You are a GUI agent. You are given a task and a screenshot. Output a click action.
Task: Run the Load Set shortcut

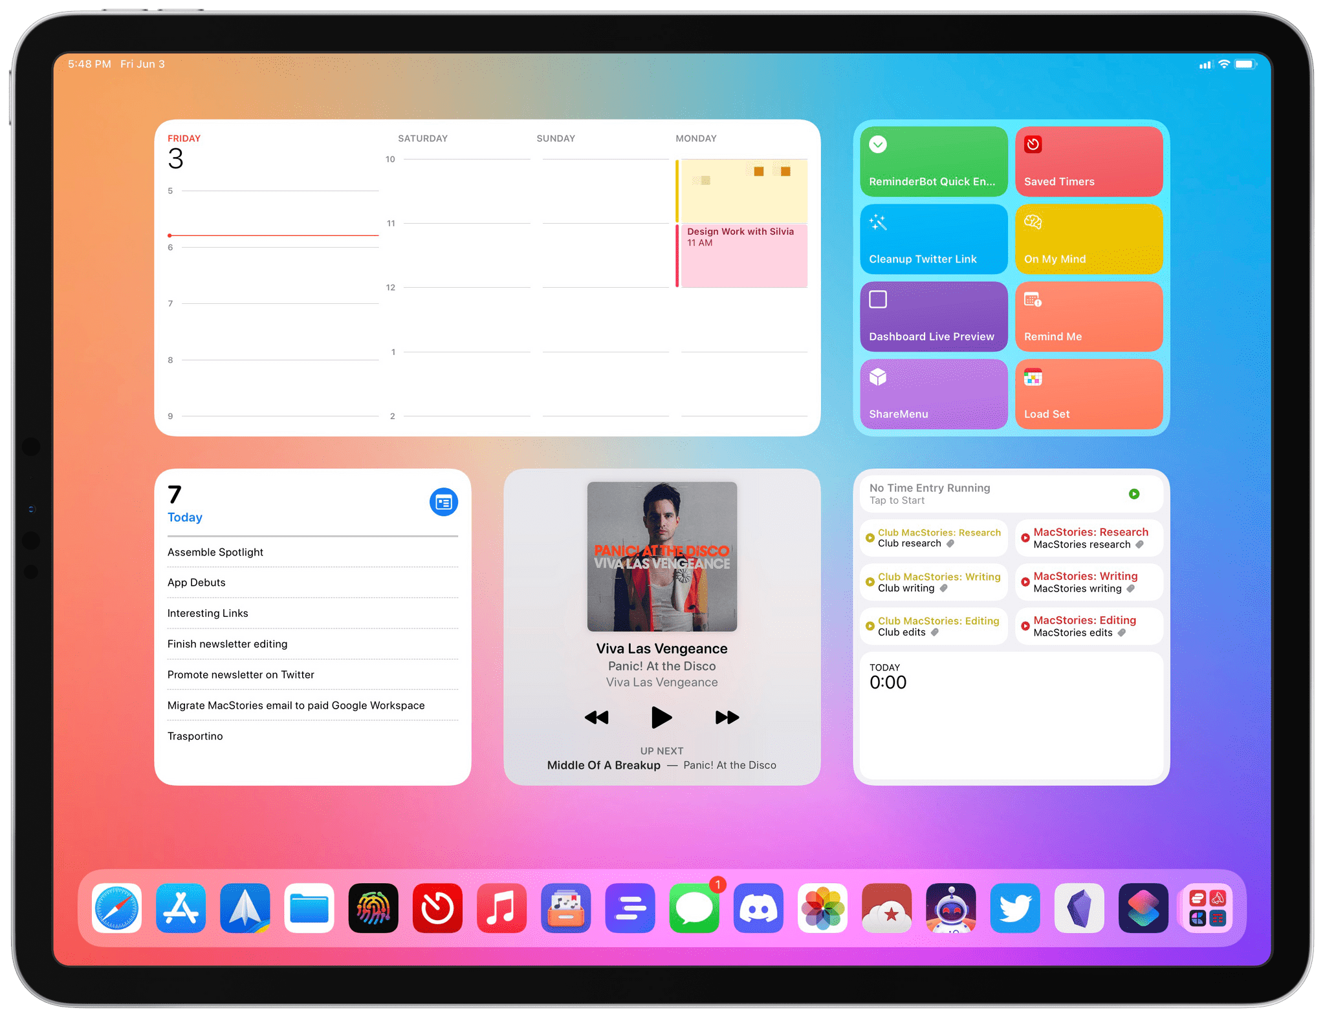pos(1089,394)
